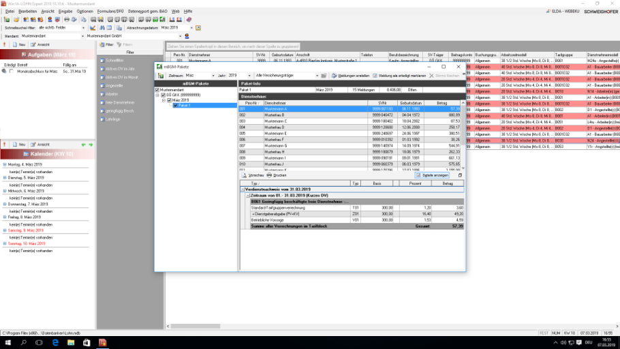
Task: Open the Optionen menu
Action: [x=84, y=12]
